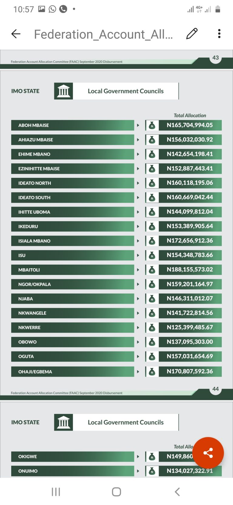The image size is (233, 505).
Task: Tap the Android back navigation chevron
Action: click(177, 492)
